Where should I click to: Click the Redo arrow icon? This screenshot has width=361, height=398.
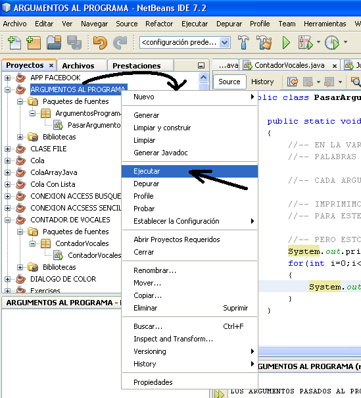pos(120,42)
